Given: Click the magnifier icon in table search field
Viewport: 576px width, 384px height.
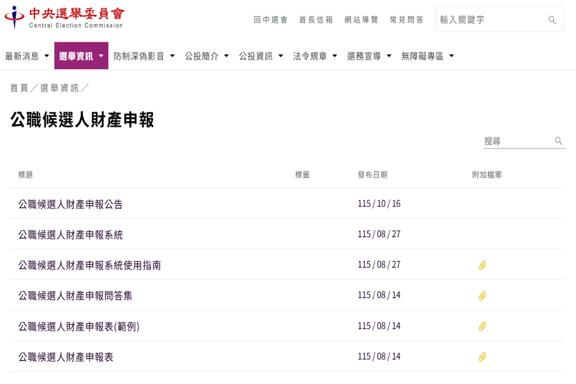Looking at the screenshot, I should pos(558,141).
